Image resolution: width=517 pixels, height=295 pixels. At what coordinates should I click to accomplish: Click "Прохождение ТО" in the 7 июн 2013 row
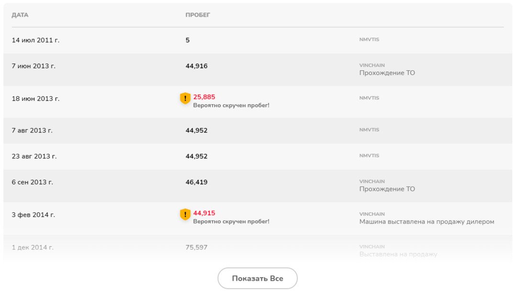(x=387, y=73)
